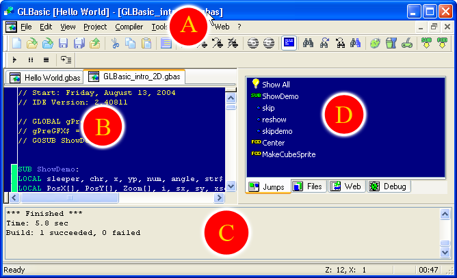This screenshot has width=457, height=278.
Task: Click the blue folder Open project icon
Action: point(47,44)
